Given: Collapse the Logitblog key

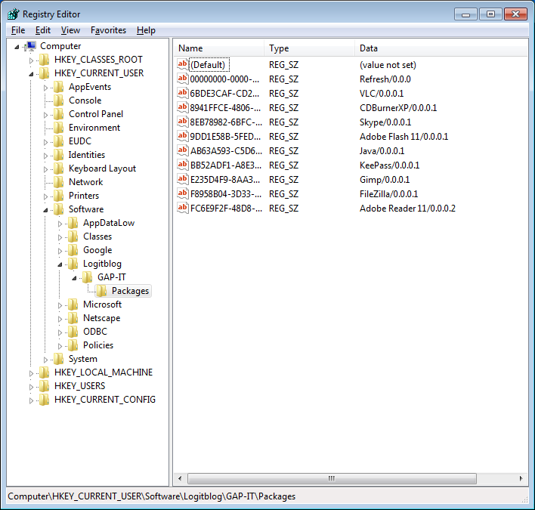Looking at the screenshot, I should (x=60, y=264).
